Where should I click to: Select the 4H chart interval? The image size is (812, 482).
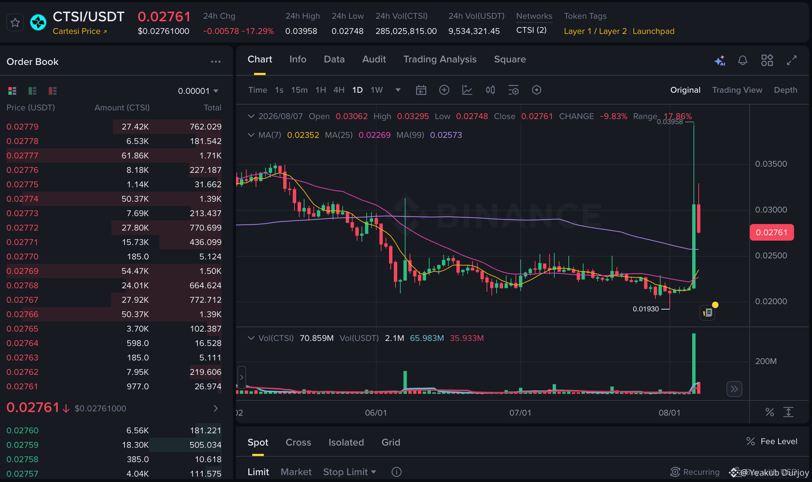click(x=339, y=90)
